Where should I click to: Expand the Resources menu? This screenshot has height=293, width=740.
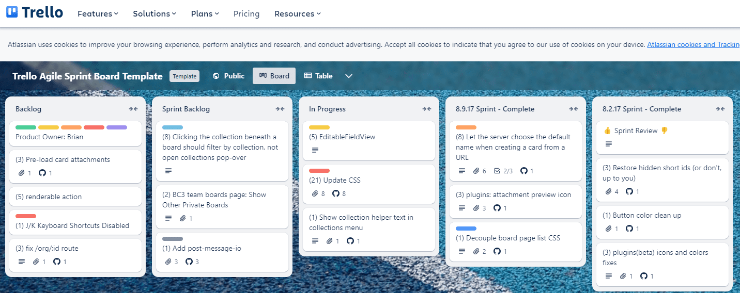coord(297,13)
